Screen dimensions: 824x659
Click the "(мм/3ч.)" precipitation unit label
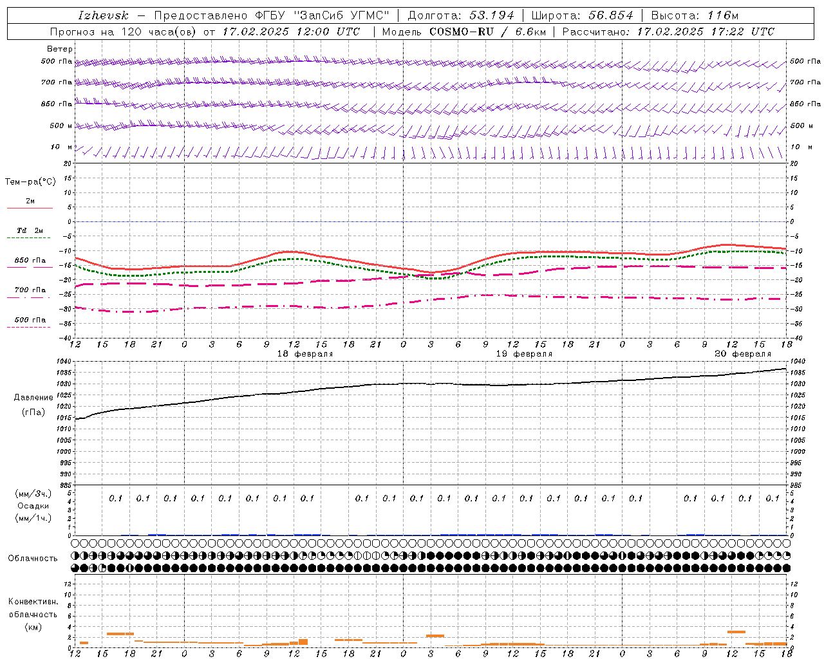33,494
